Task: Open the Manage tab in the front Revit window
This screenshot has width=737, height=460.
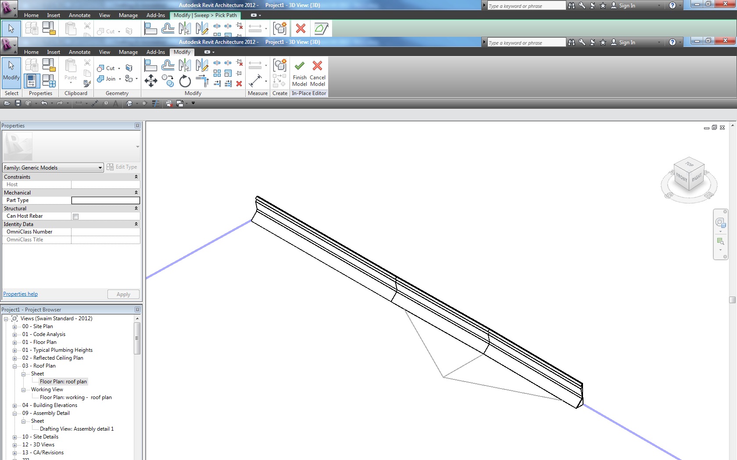Action: (x=128, y=52)
